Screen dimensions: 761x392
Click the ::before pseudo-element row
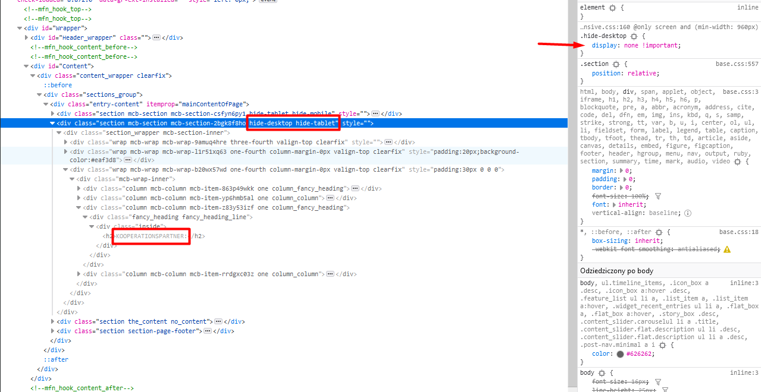58,85
